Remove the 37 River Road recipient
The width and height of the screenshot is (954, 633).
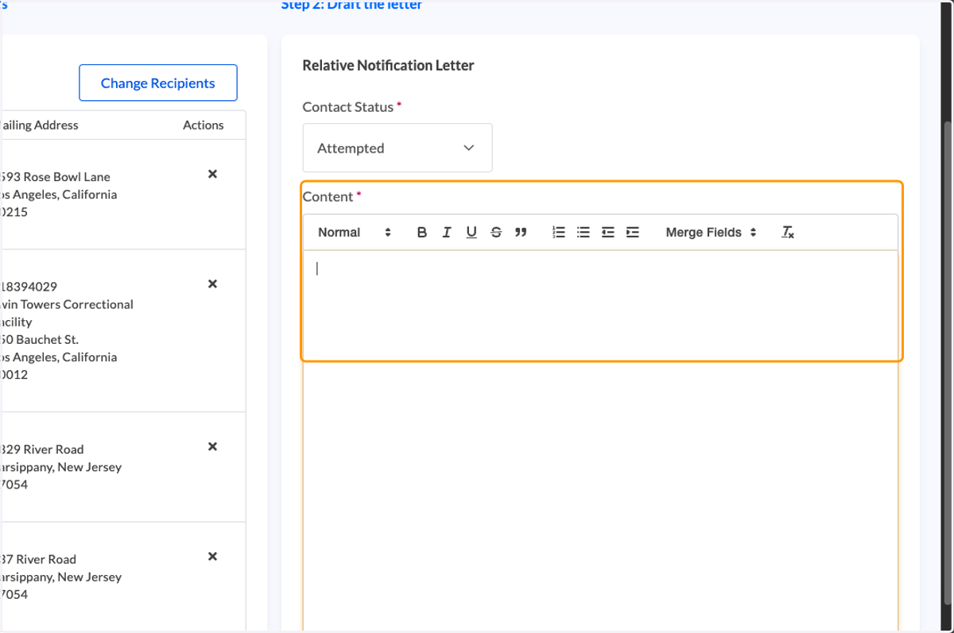pyautogui.click(x=212, y=556)
